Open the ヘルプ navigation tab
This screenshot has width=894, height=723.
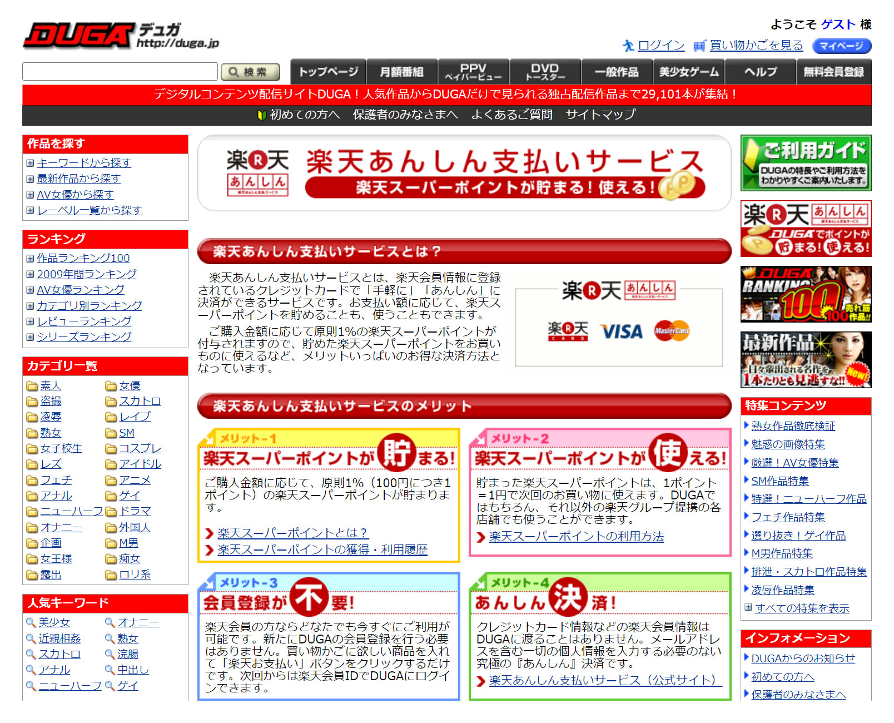pos(761,72)
